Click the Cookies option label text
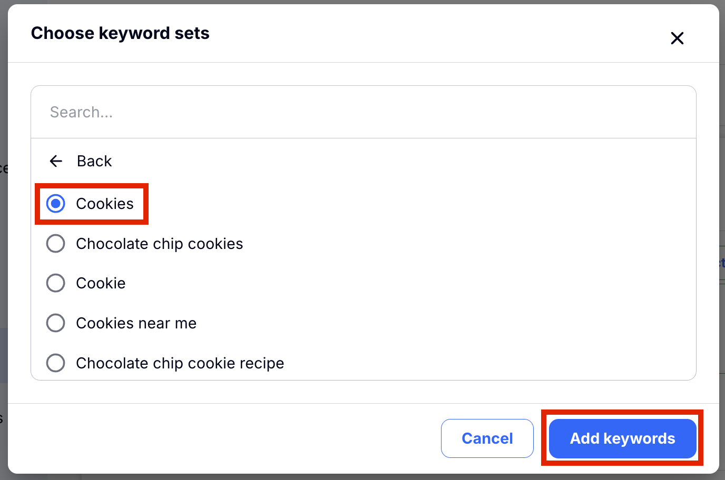 [x=105, y=204]
